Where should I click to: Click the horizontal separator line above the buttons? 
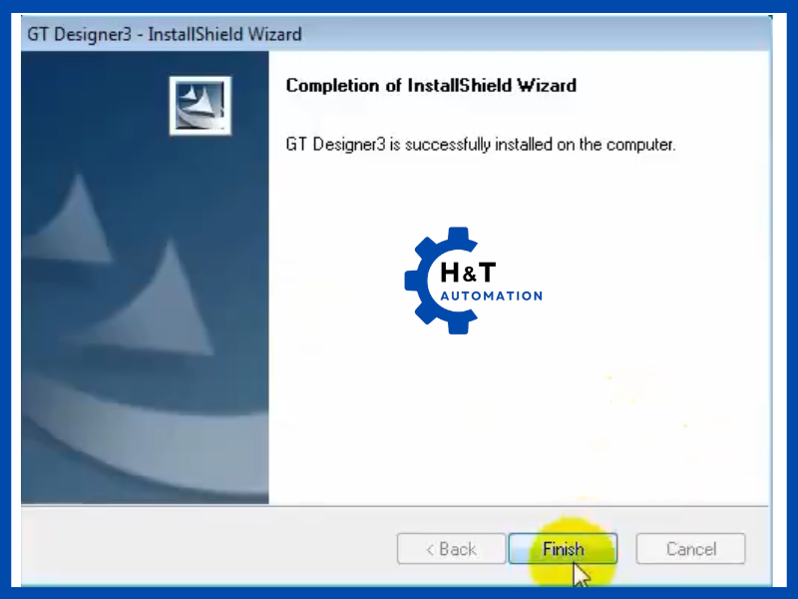click(x=395, y=506)
